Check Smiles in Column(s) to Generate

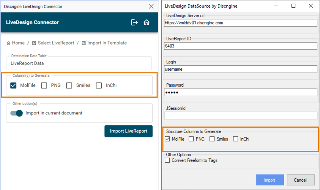(69, 85)
